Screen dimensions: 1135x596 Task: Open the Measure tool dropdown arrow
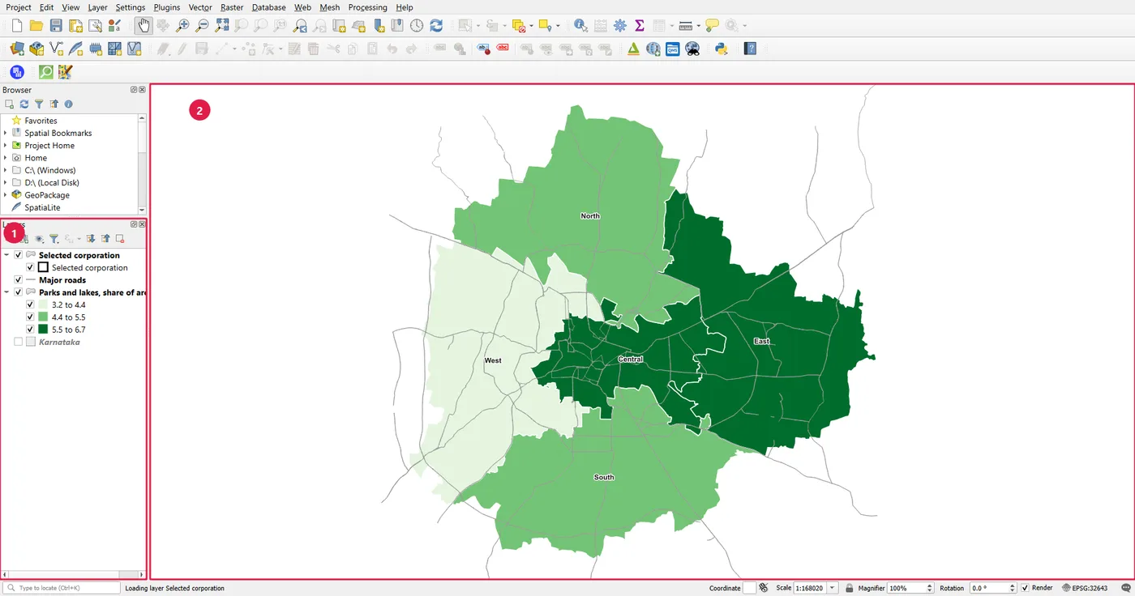(x=698, y=26)
